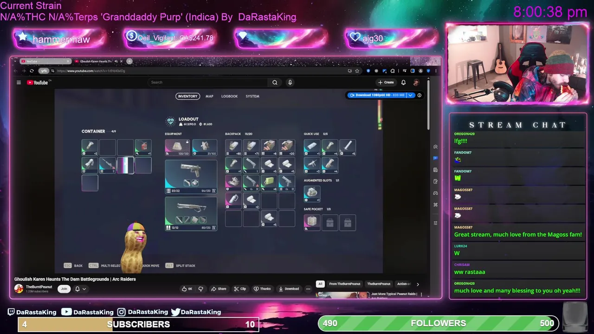Open the System tab in game
Image resolution: width=594 pixels, height=334 pixels.
[x=252, y=96]
